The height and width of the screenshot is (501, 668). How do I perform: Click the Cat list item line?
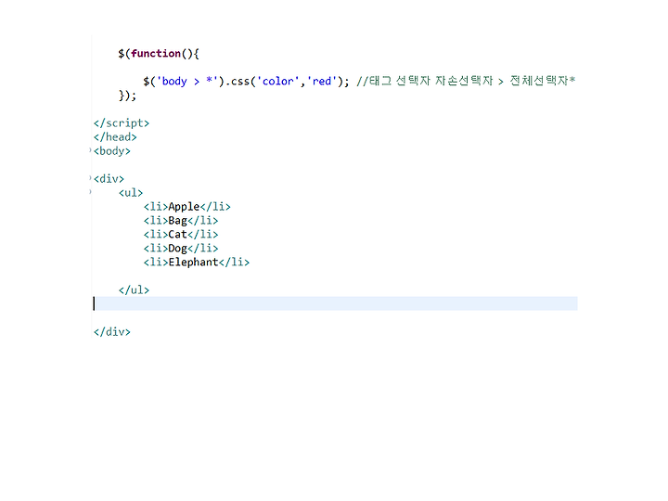[x=181, y=235]
